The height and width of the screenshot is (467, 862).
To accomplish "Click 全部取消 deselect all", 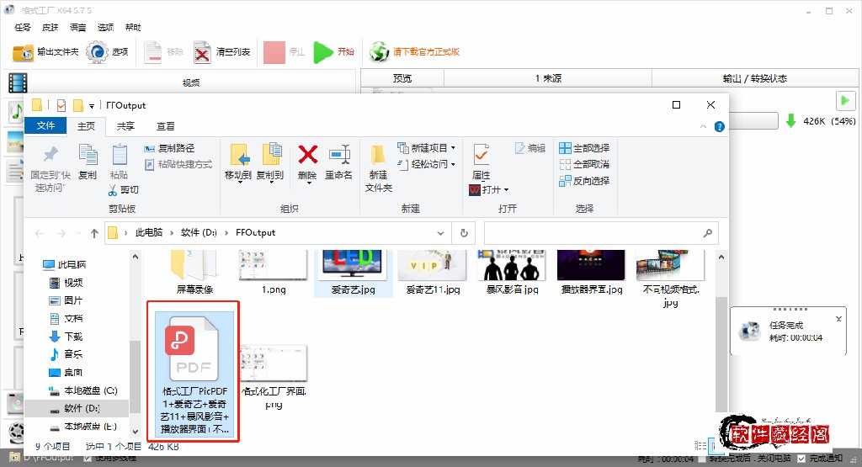I will pos(584,164).
